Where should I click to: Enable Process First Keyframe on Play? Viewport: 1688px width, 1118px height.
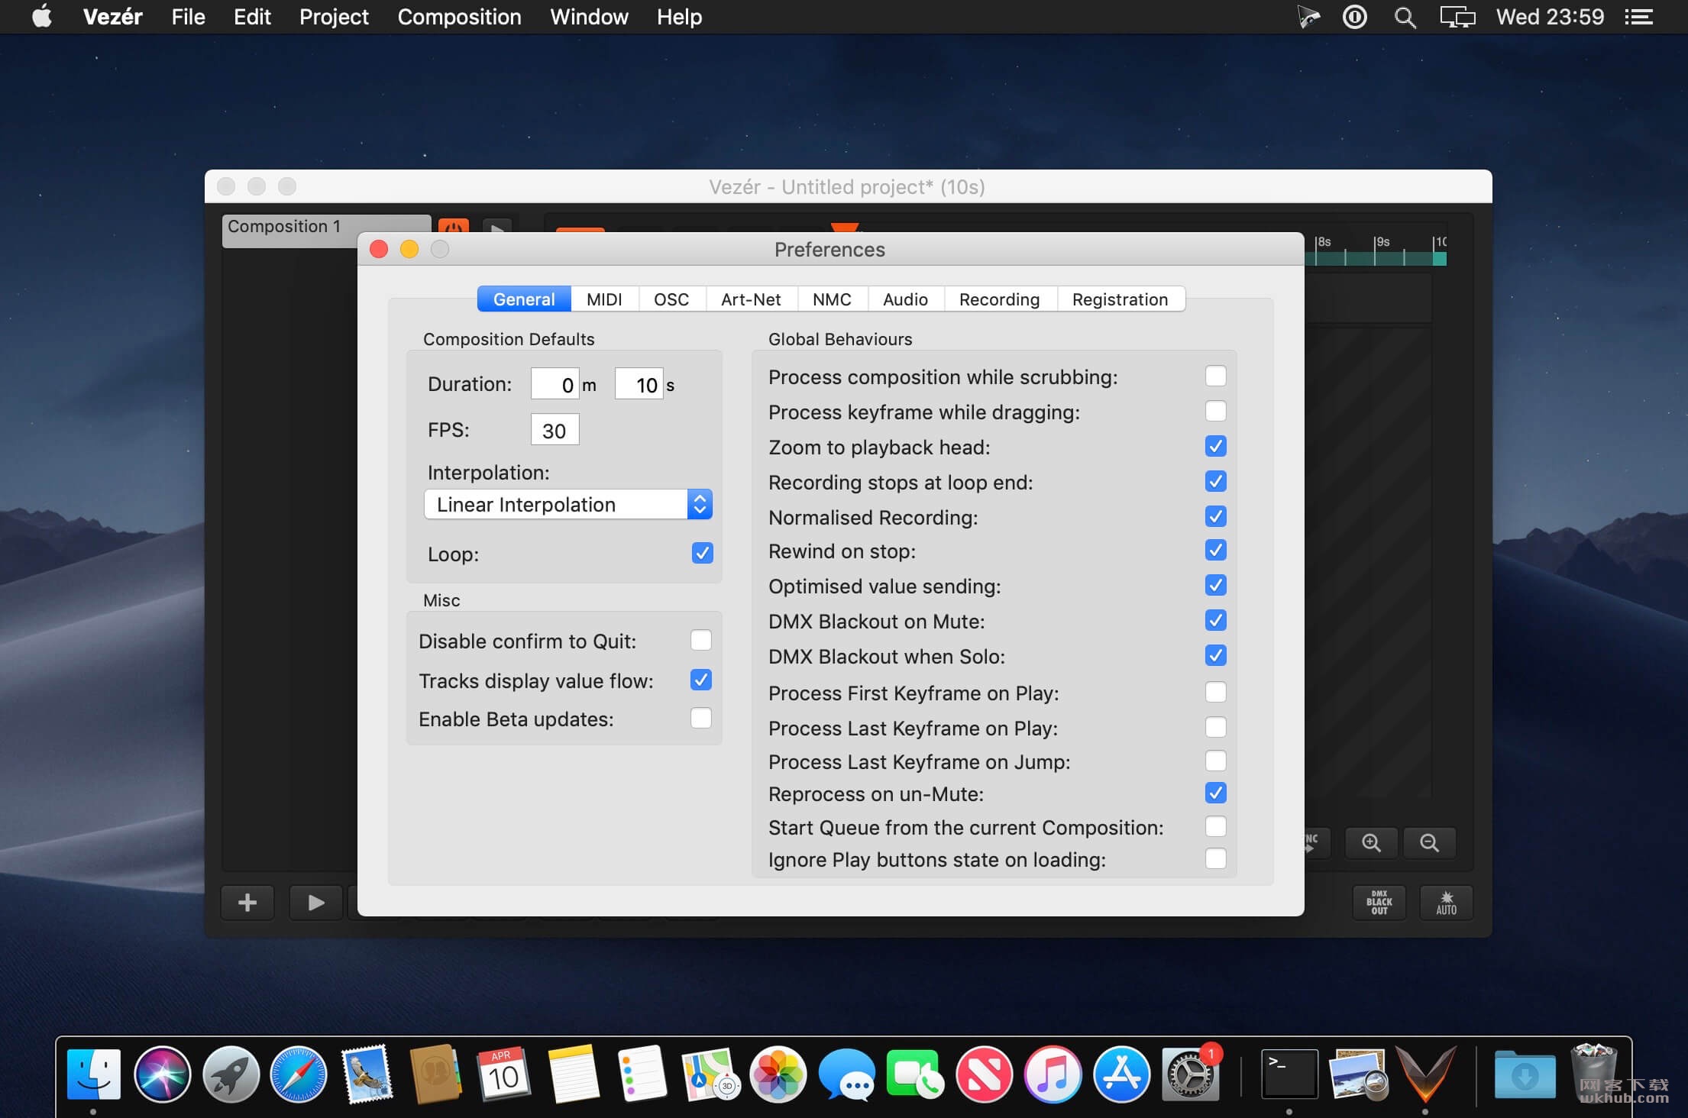1215,692
